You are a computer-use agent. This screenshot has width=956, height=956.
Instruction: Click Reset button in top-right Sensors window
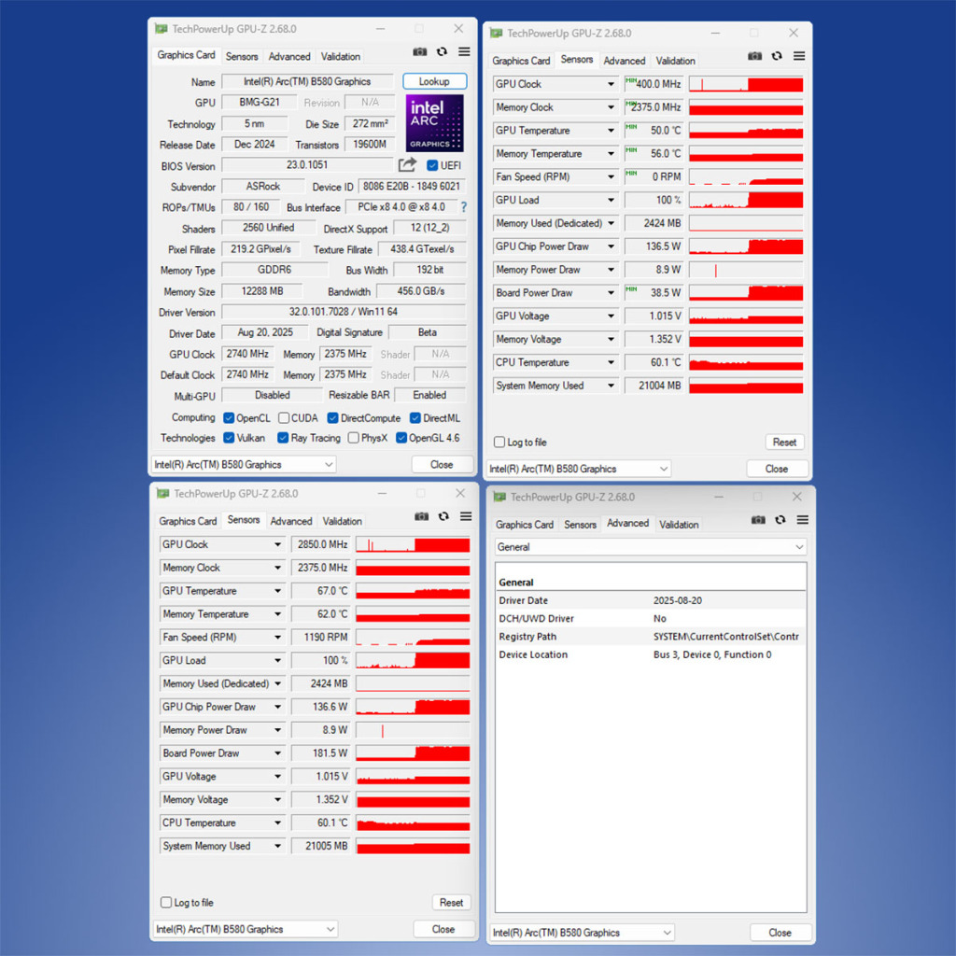coord(784,442)
